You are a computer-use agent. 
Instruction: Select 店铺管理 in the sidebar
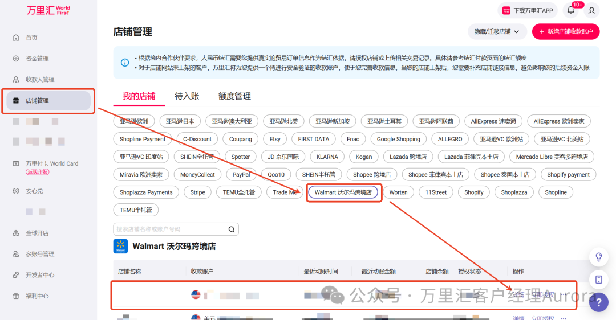tap(48, 100)
